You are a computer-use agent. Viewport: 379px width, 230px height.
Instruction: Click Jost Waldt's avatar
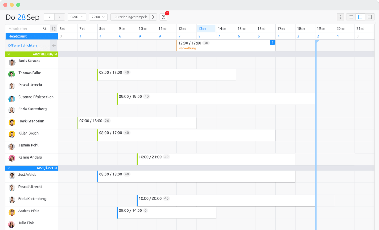pyautogui.click(x=12, y=175)
